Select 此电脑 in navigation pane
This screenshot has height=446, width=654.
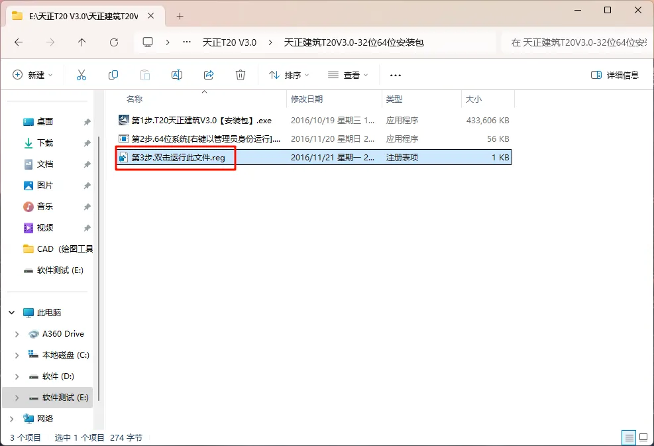pos(49,313)
